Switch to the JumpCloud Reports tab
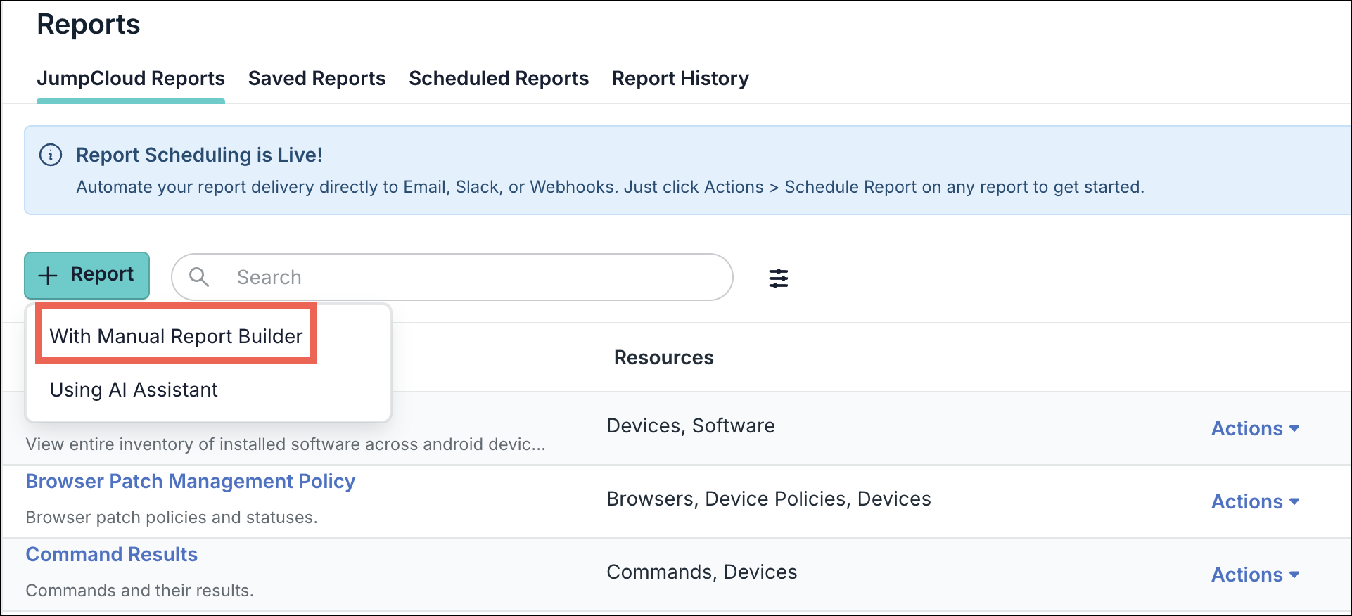Image resolution: width=1352 pixels, height=616 pixels. coord(131,78)
